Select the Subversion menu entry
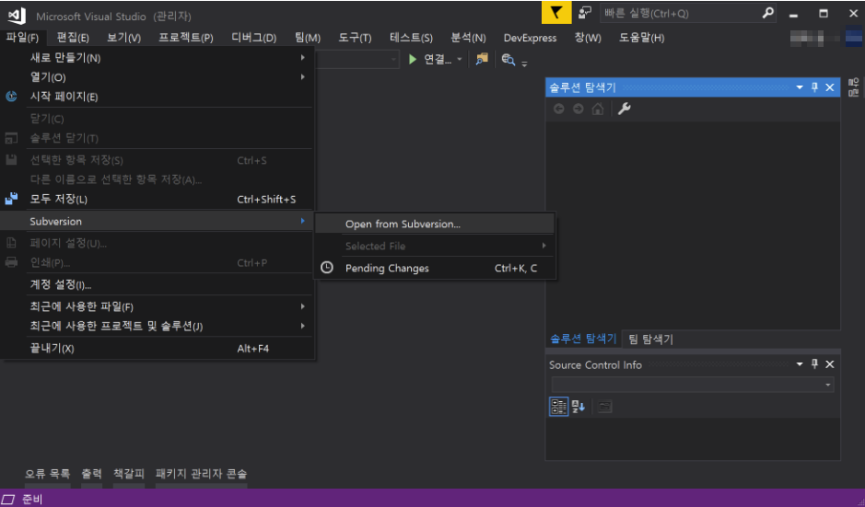Viewport: 865px width, 507px height. pyautogui.click(x=158, y=221)
